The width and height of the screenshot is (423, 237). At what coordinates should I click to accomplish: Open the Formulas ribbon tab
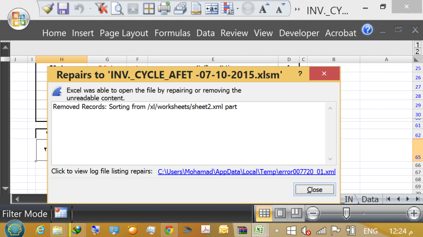pyautogui.click(x=173, y=33)
